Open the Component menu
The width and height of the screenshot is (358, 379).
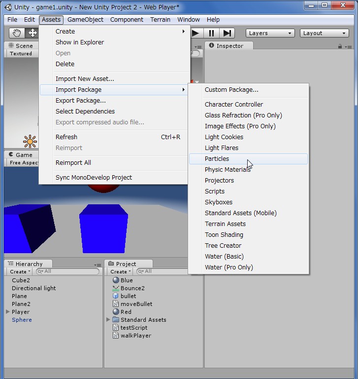click(127, 20)
